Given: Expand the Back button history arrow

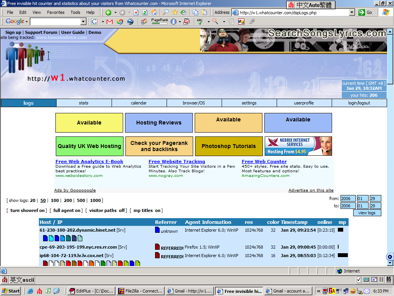Looking at the screenshot, I should pos(115,12).
